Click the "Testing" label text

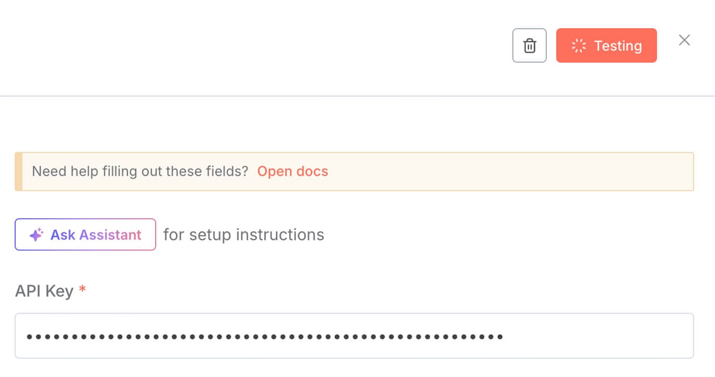coord(618,46)
